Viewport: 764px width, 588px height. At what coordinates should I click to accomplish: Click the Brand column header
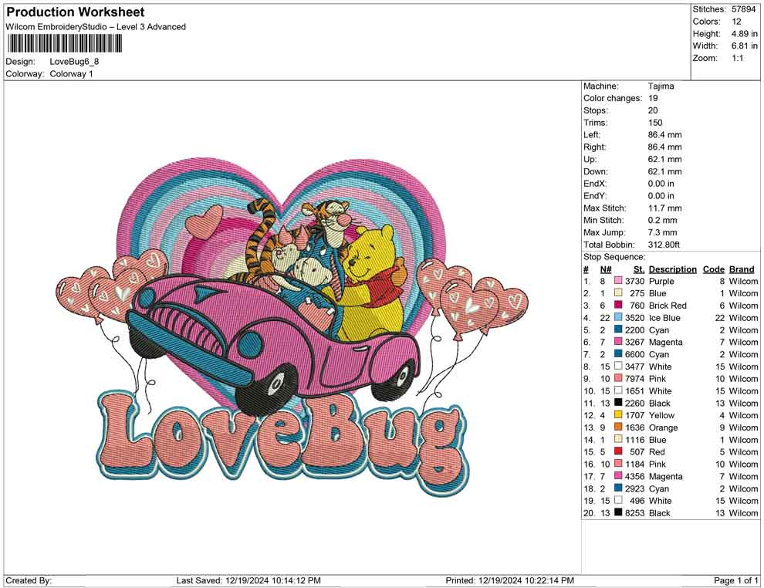pos(742,269)
